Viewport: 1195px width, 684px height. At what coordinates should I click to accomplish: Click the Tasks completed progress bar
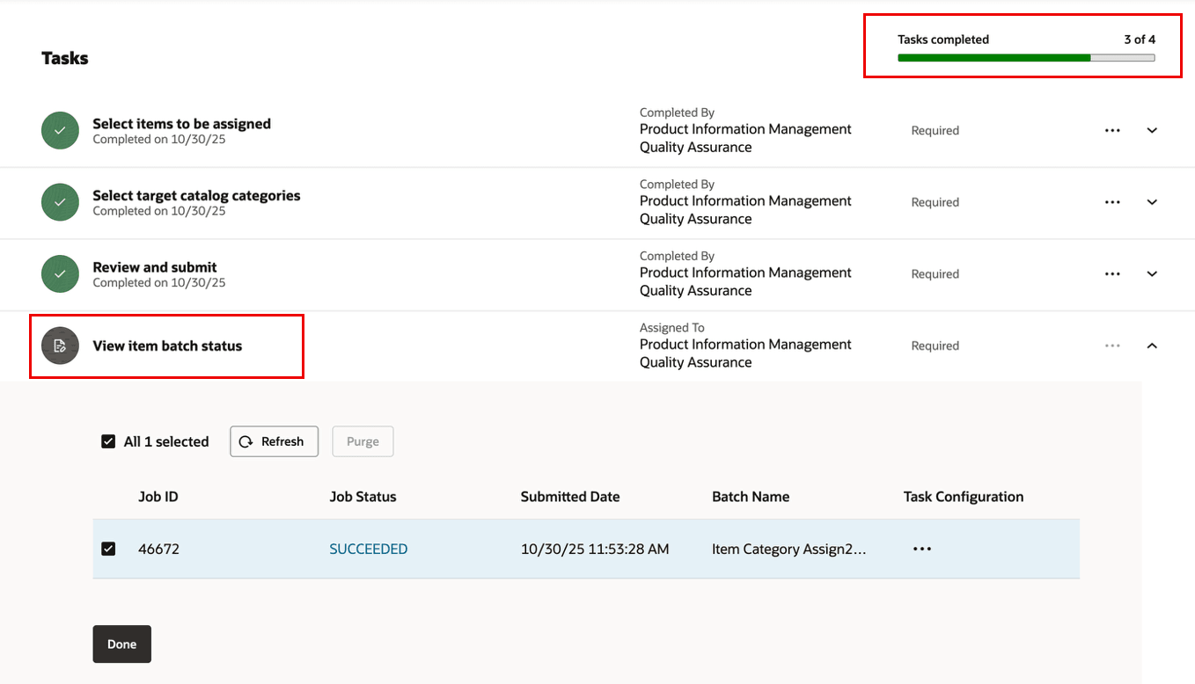click(1025, 56)
